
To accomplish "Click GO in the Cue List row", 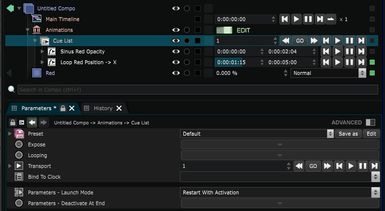I will [300, 41].
